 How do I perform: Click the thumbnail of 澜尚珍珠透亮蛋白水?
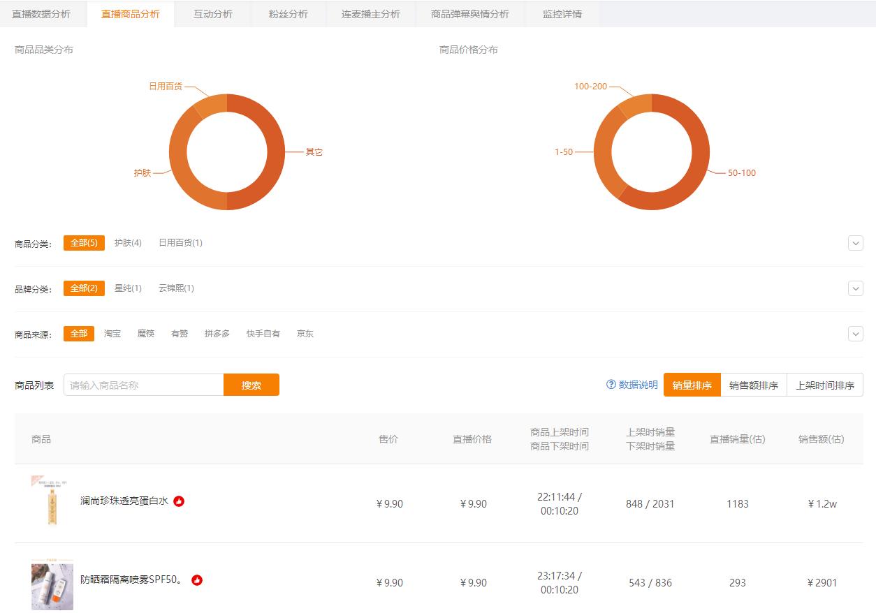pyautogui.click(x=51, y=501)
